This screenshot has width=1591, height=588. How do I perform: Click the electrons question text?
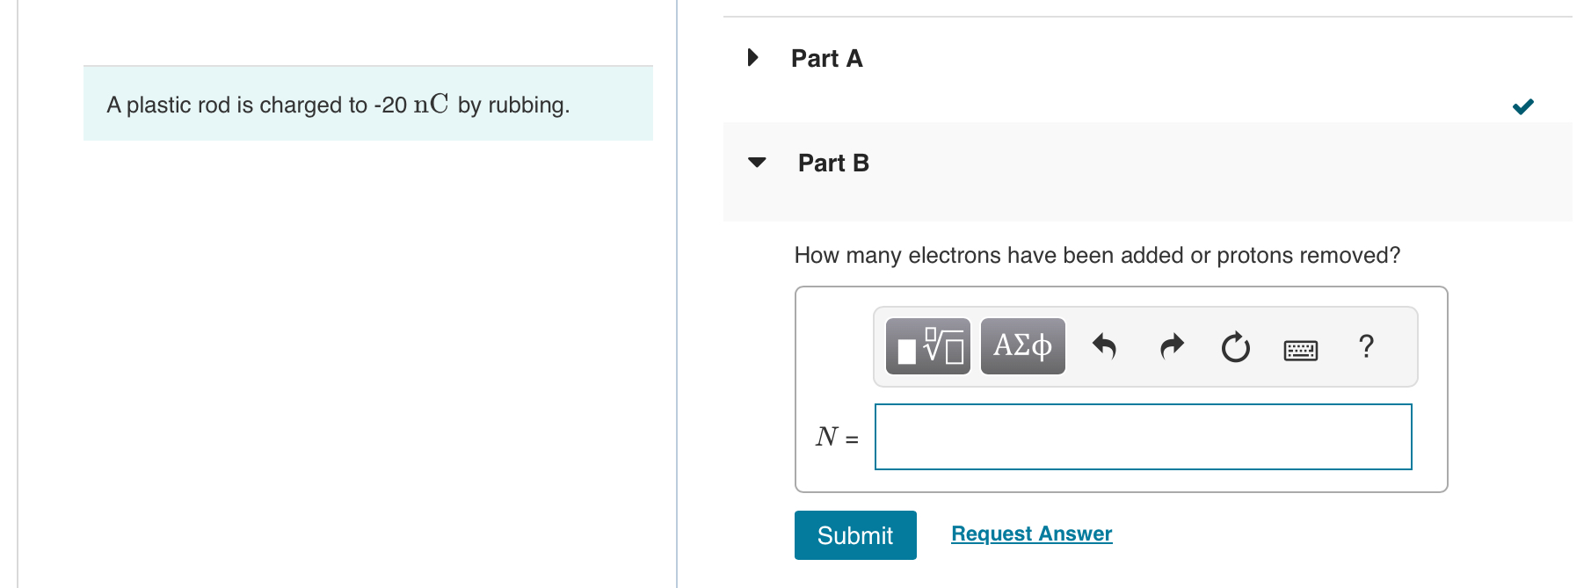tap(1097, 256)
